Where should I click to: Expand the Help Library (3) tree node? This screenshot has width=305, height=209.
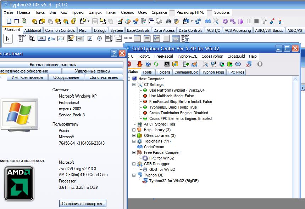tap(134, 130)
